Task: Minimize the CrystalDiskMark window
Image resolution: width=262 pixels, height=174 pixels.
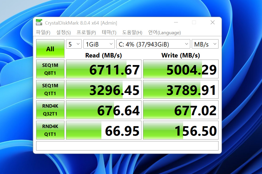Action: pyautogui.click(x=176, y=22)
